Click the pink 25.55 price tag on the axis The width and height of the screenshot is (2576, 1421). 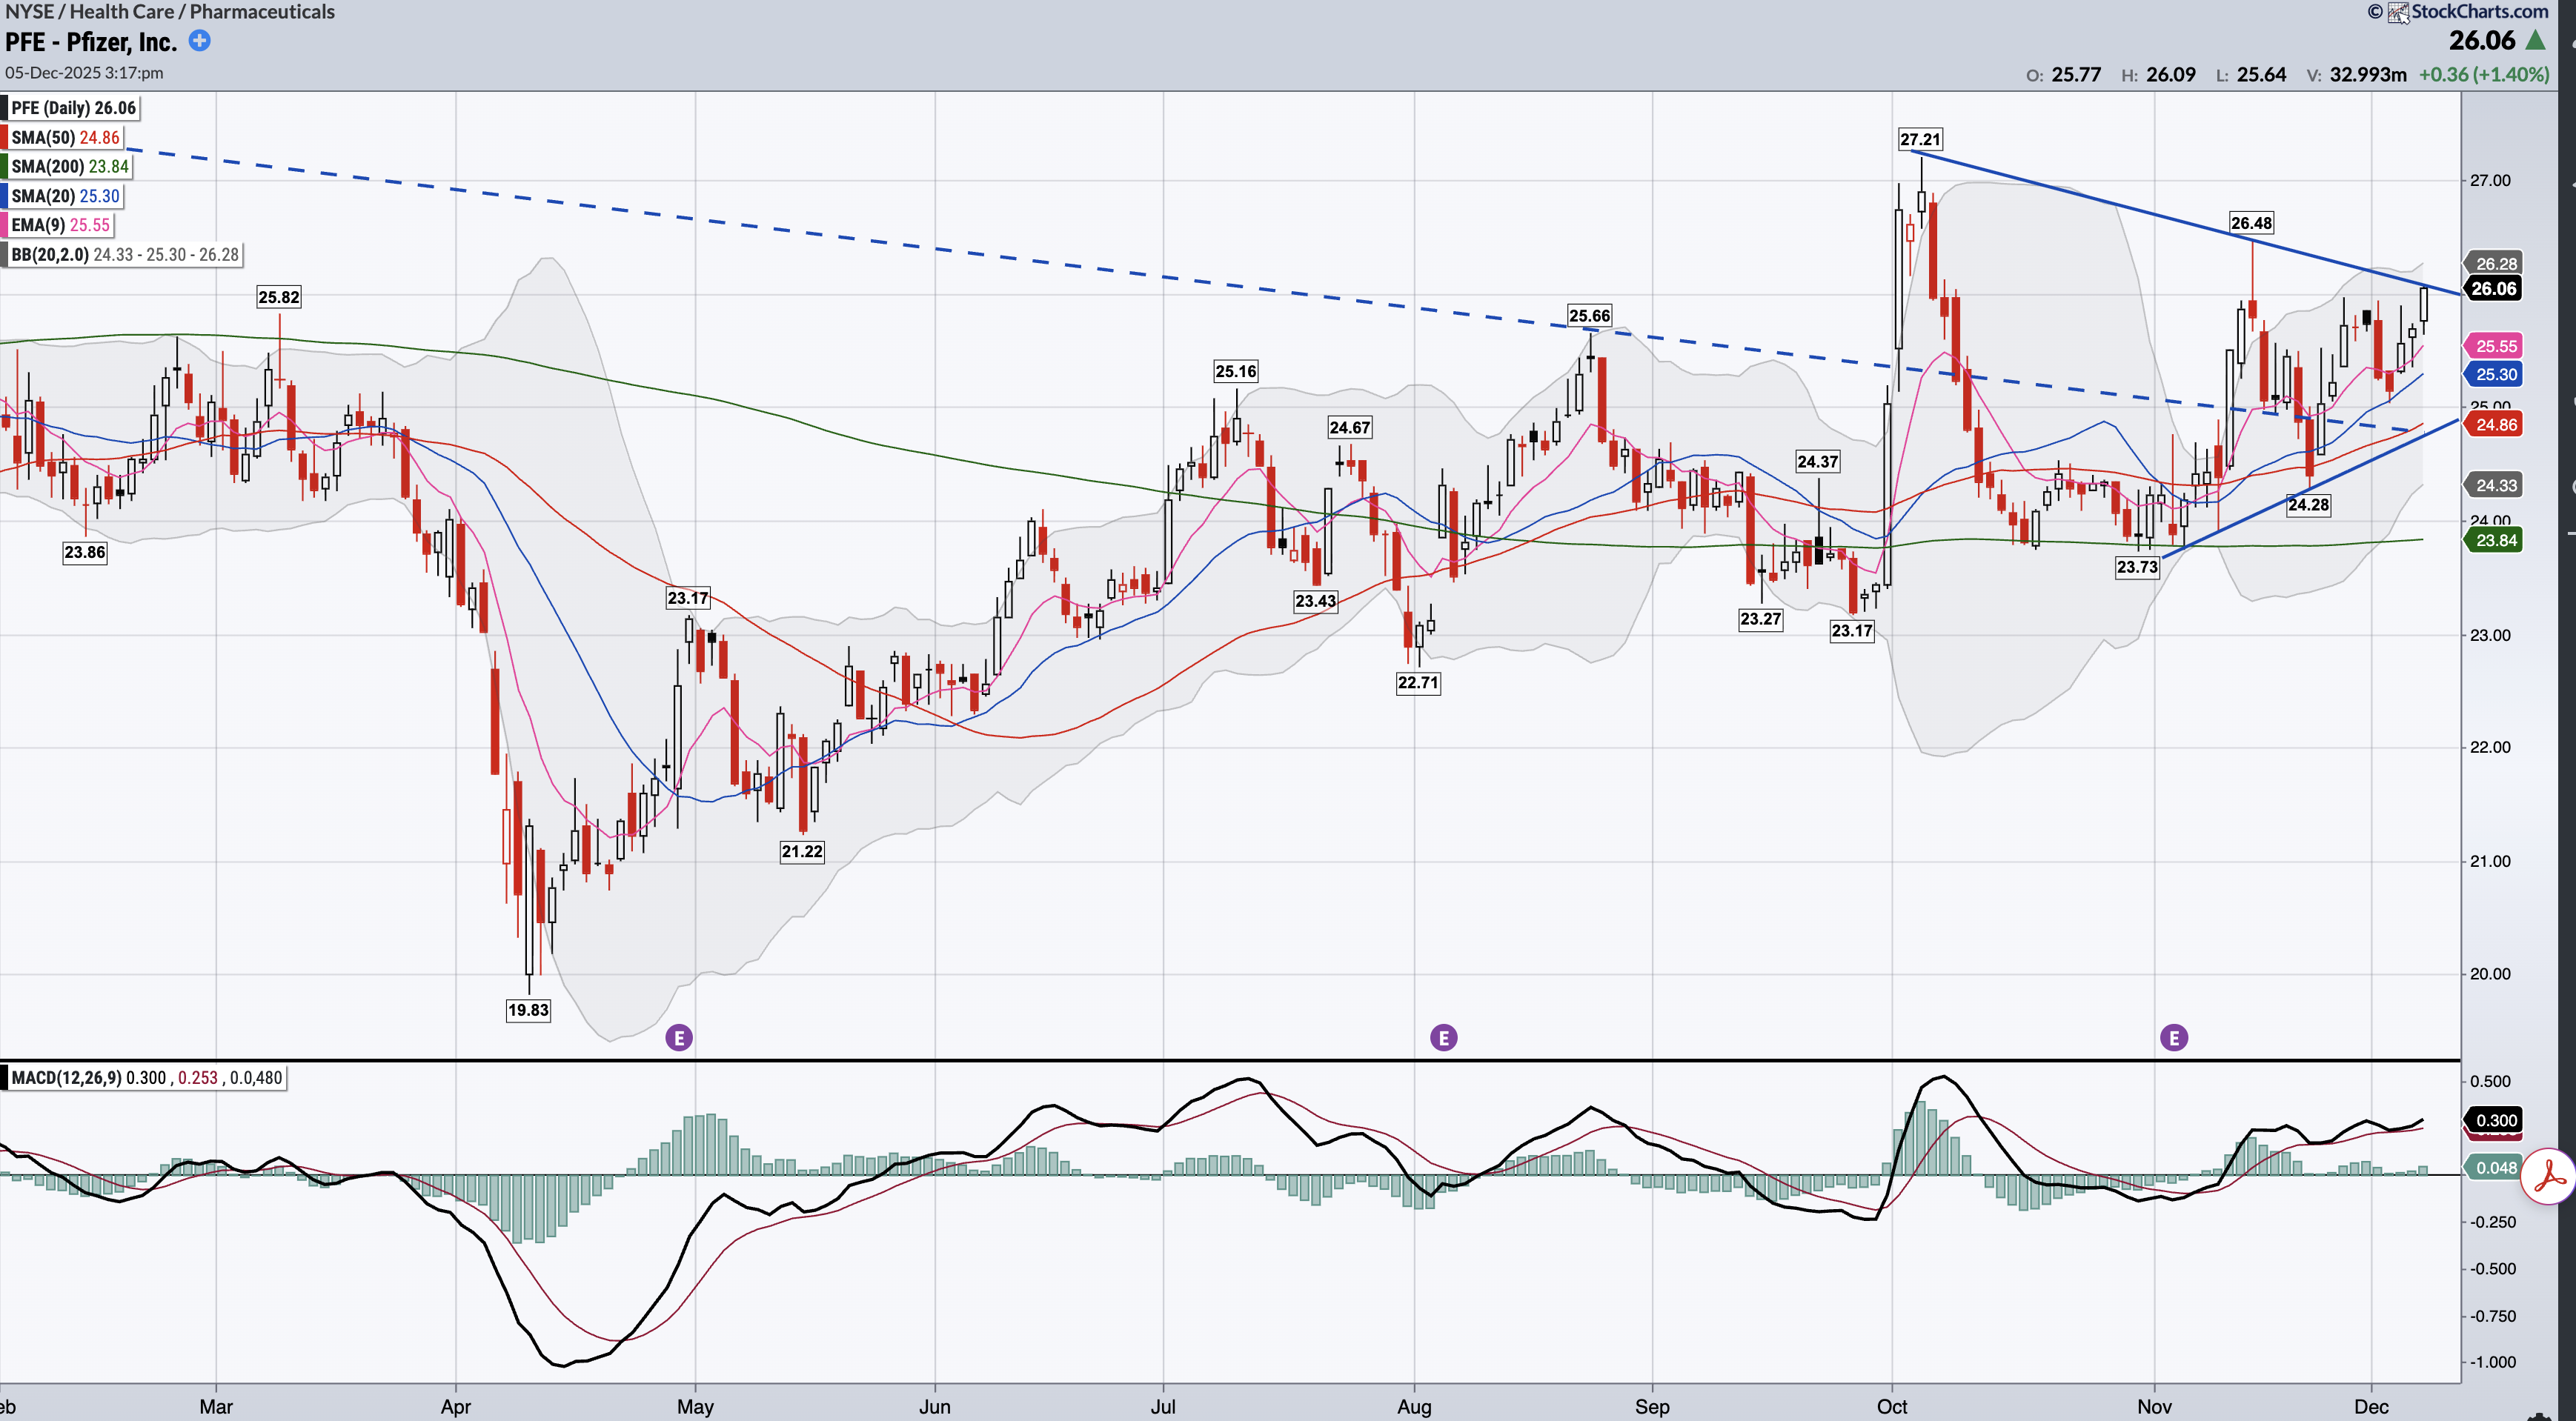click(2496, 346)
